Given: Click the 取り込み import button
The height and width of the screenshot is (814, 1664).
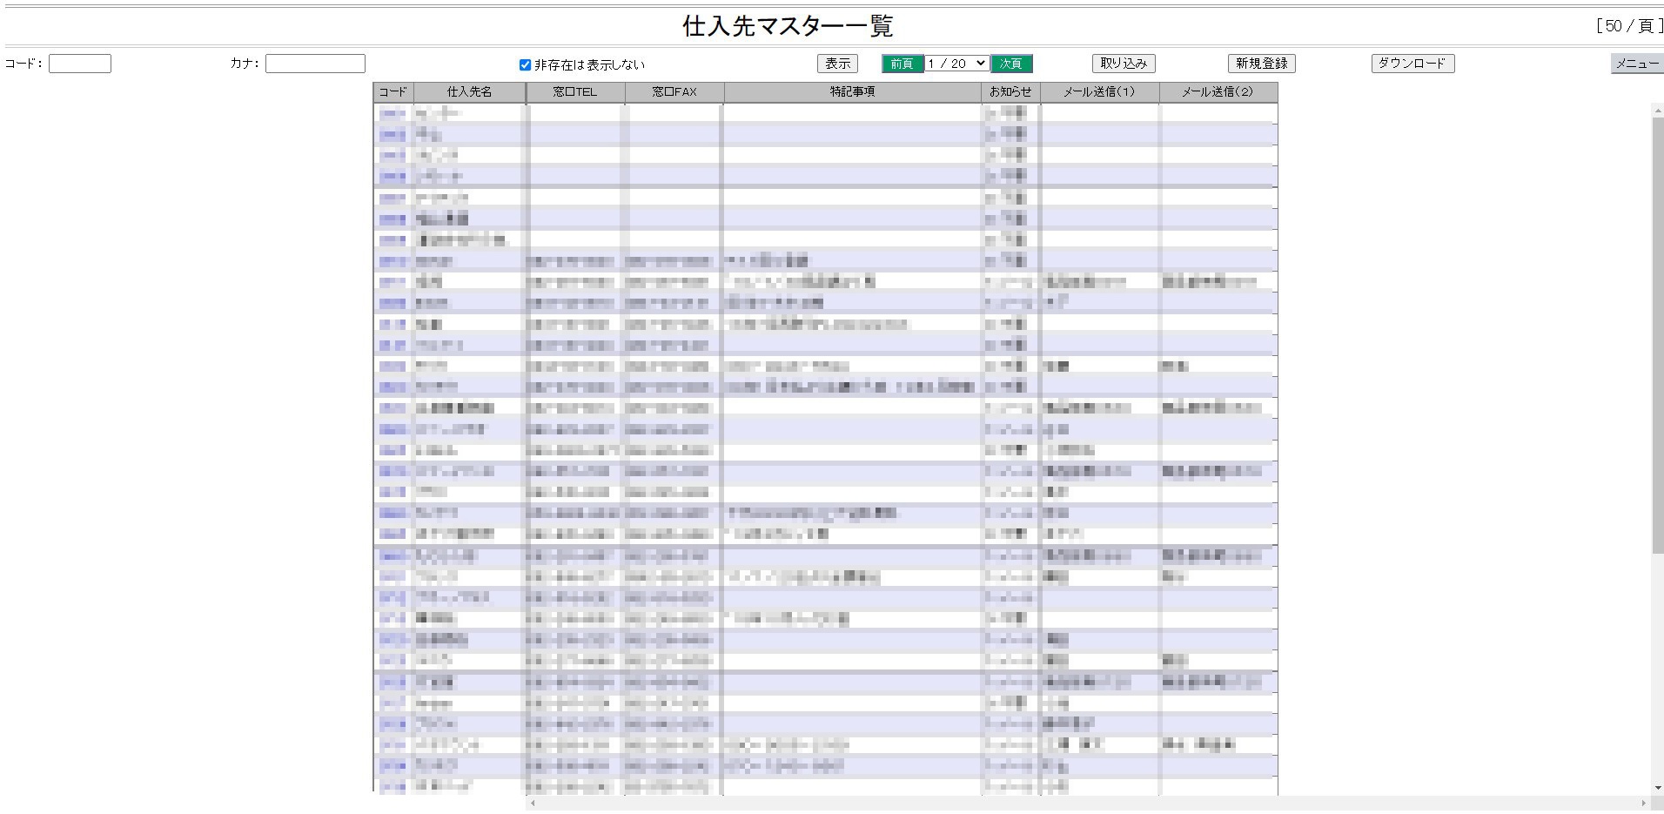Looking at the screenshot, I should (x=1124, y=64).
